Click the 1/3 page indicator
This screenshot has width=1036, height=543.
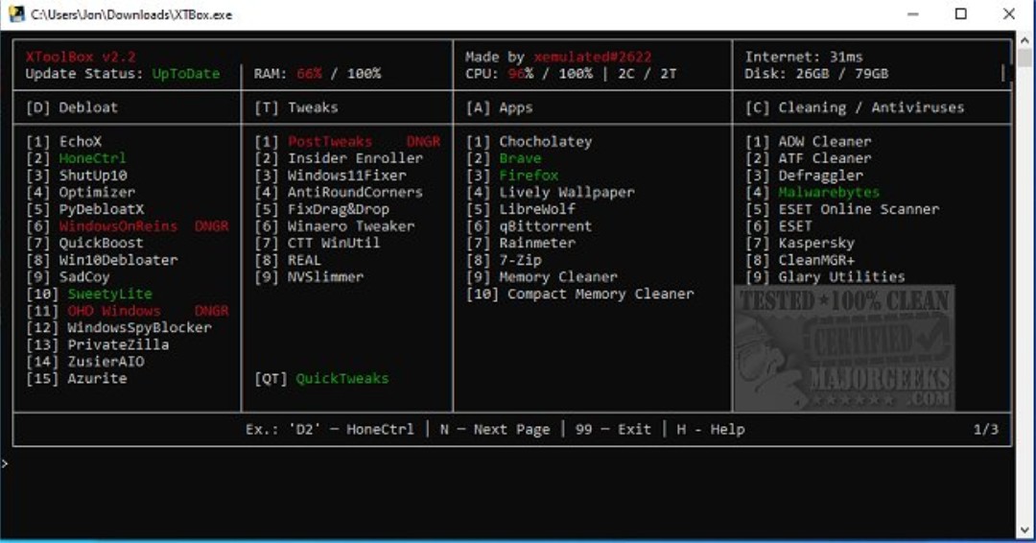(x=986, y=430)
